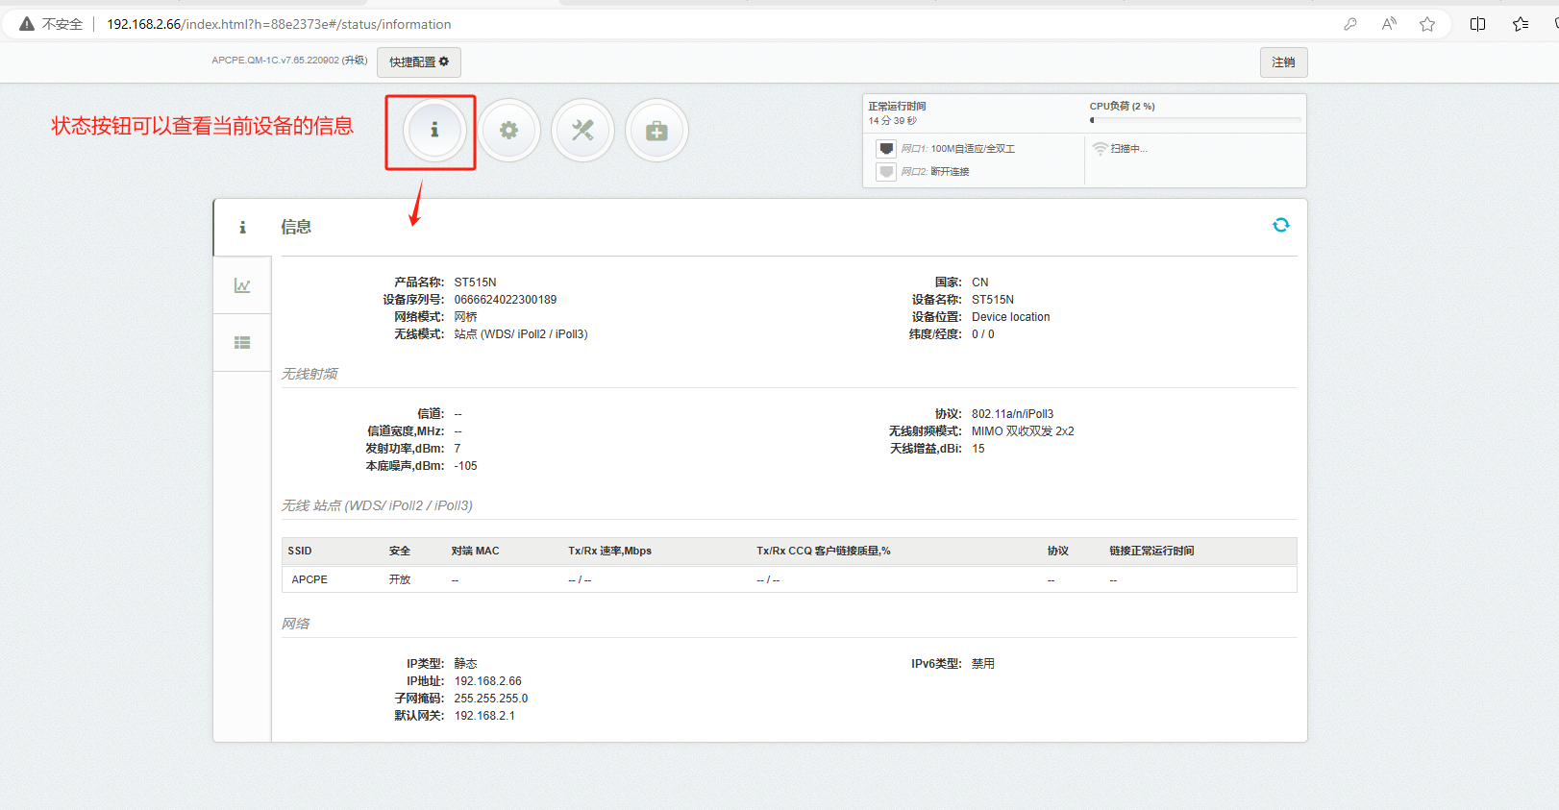Refresh the information panel
Screen dimensions: 1559x810
point(1280,225)
